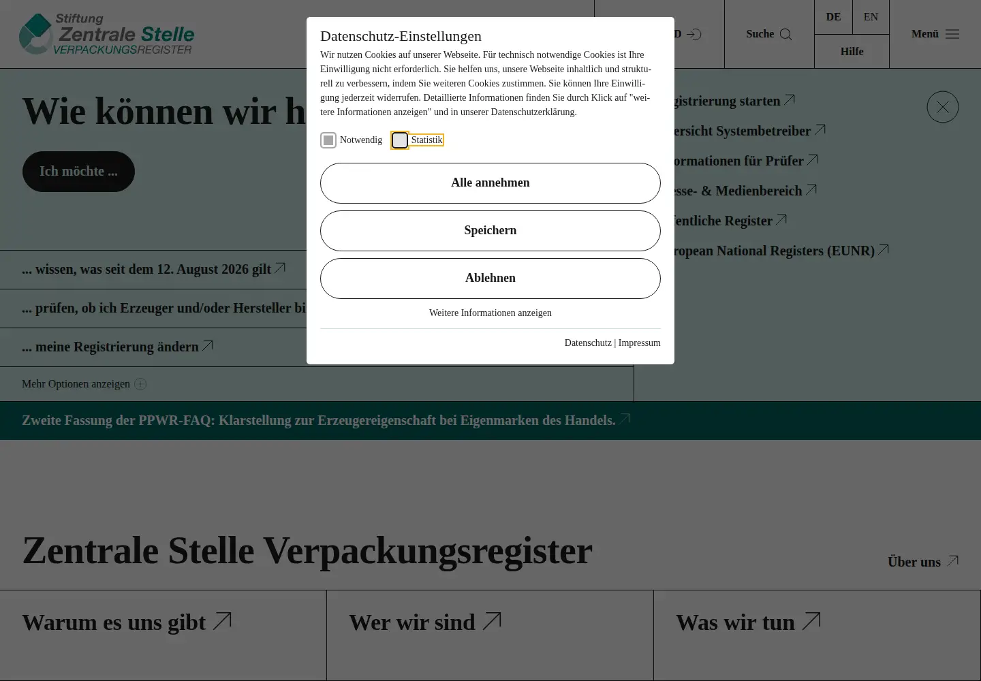Click the plus icon beside Mehr Optionen anzeigen
The image size is (981, 681).
[140, 384]
